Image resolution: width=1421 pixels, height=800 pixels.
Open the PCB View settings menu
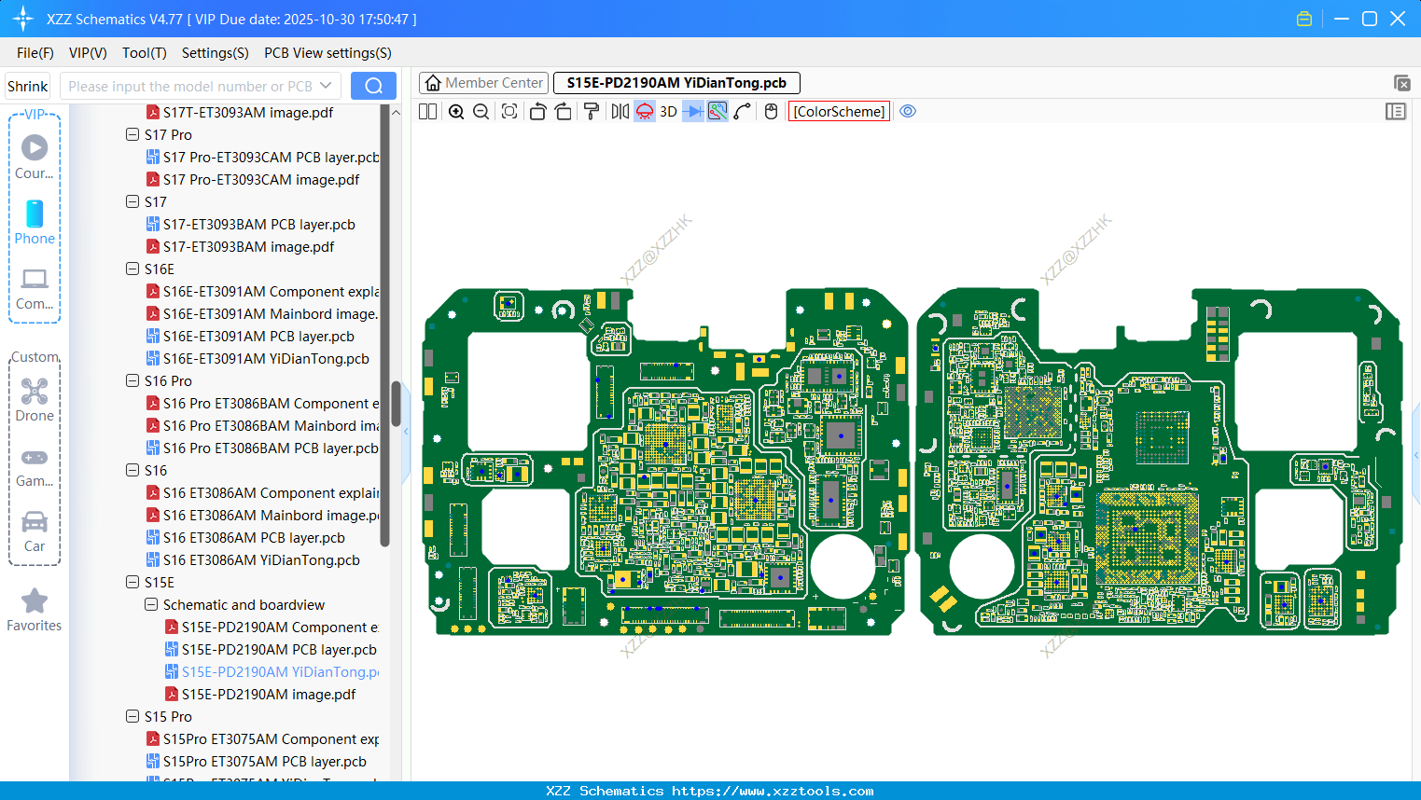[327, 53]
